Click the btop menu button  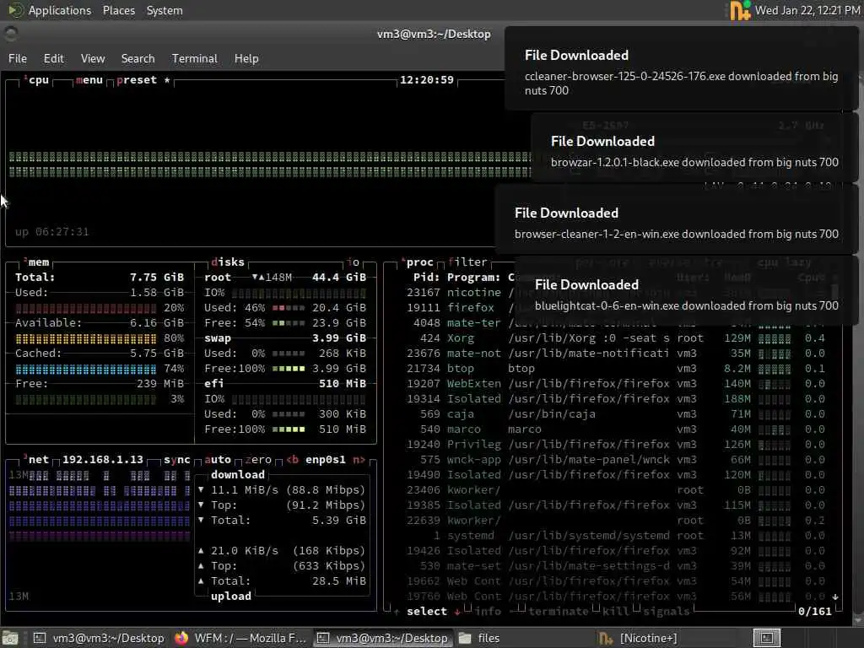pos(89,80)
